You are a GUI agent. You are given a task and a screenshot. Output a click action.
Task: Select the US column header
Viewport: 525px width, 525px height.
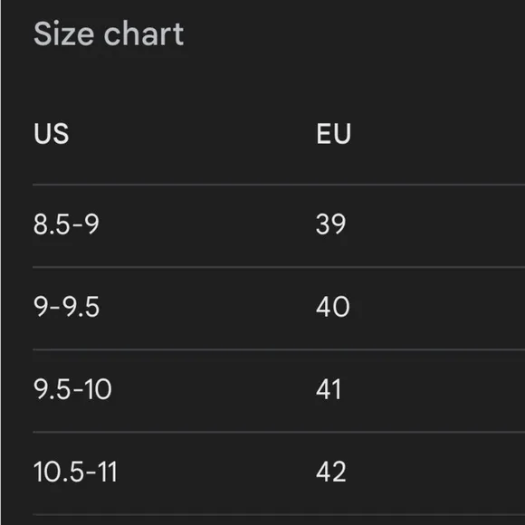click(52, 134)
